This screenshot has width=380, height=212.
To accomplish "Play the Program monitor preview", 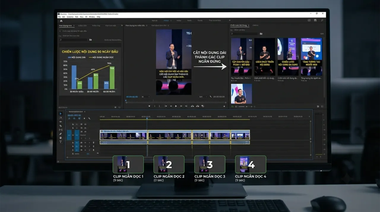I will click(x=176, y=106).
